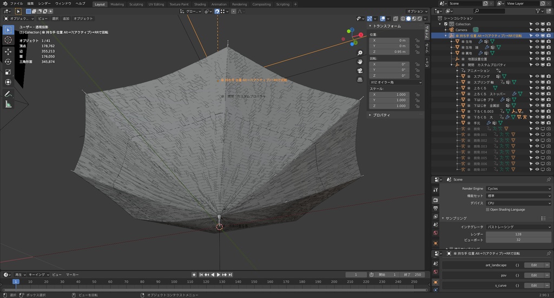The width and height of the screenshot is (554, 298).
Task: Uncheck the Collection exclude checkbox
Action: click(446, 24)
